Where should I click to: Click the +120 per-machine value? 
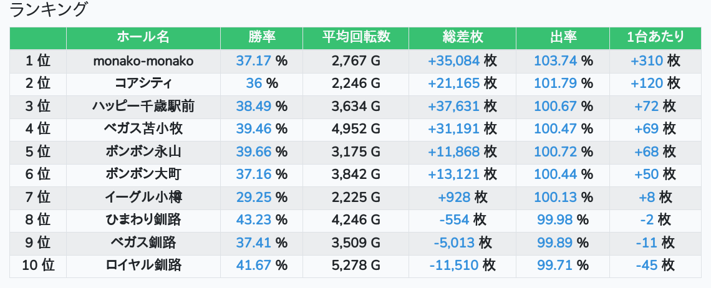(x=647, y=84)
